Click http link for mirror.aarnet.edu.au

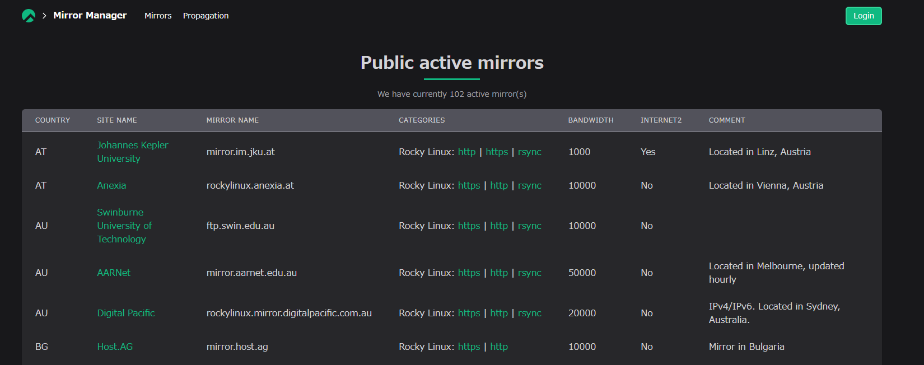coord(499,273)
